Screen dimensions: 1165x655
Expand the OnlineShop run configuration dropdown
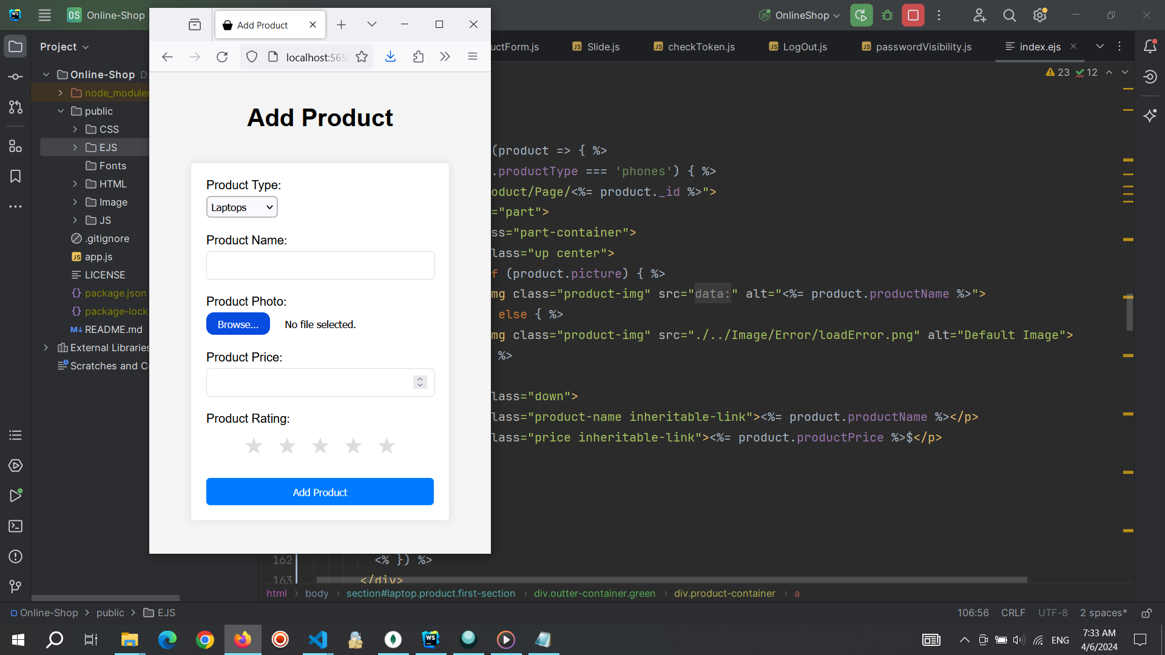[x=837, y=16]
